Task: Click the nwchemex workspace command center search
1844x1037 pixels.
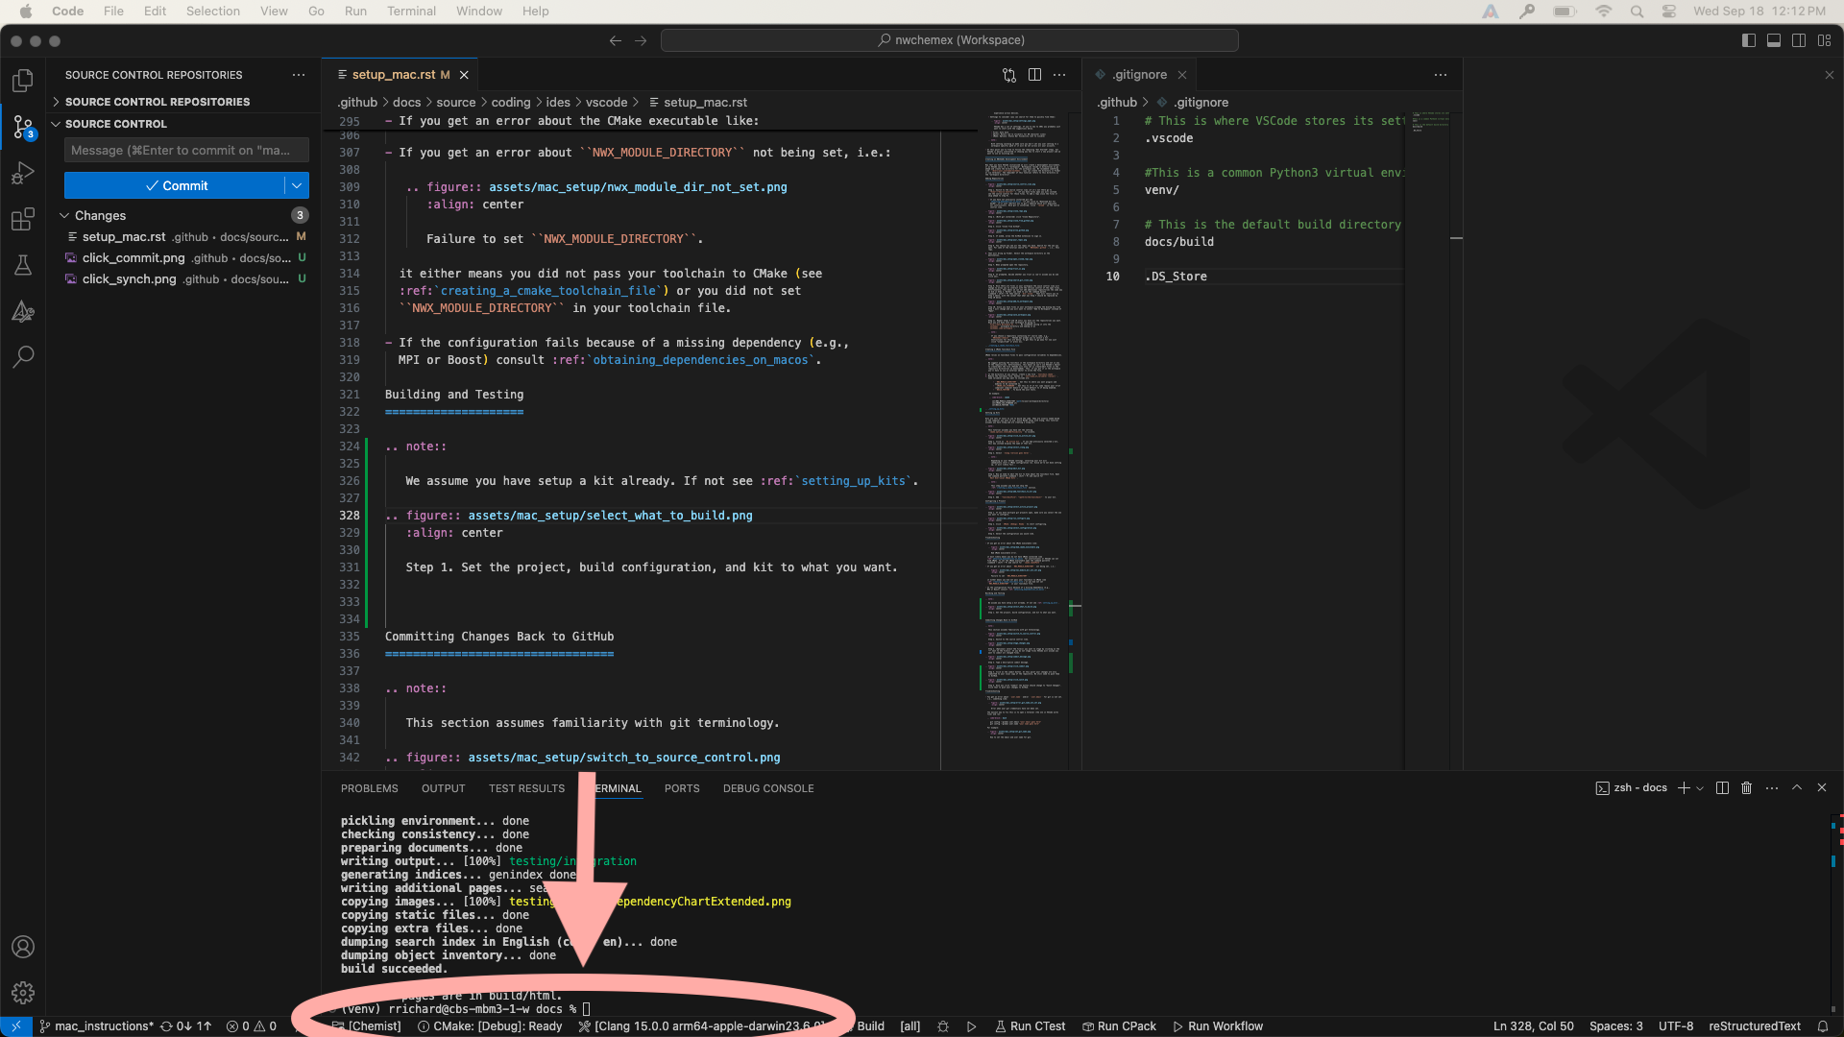Action: tap(950, 40)
